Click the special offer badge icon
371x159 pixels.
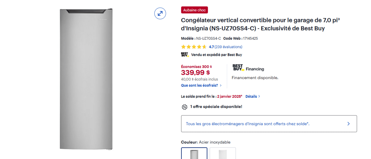184,107
